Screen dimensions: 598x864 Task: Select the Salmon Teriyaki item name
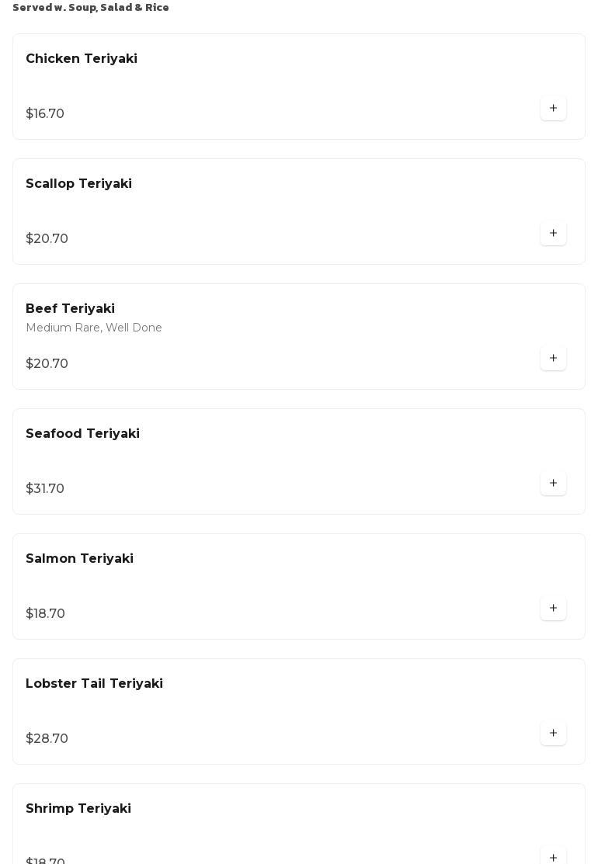coord(79,559)
